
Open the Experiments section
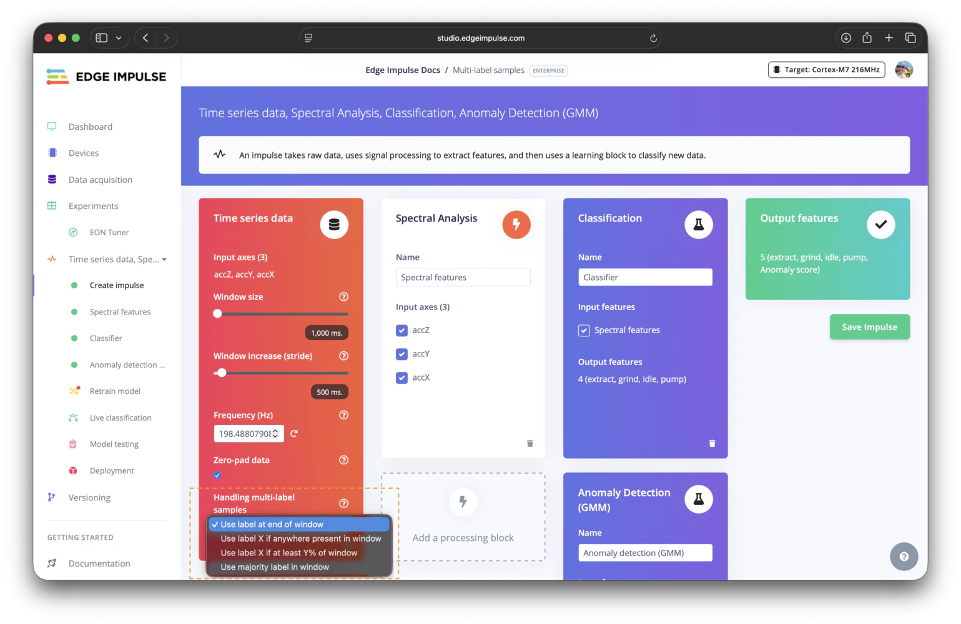(x=93, y=206)
